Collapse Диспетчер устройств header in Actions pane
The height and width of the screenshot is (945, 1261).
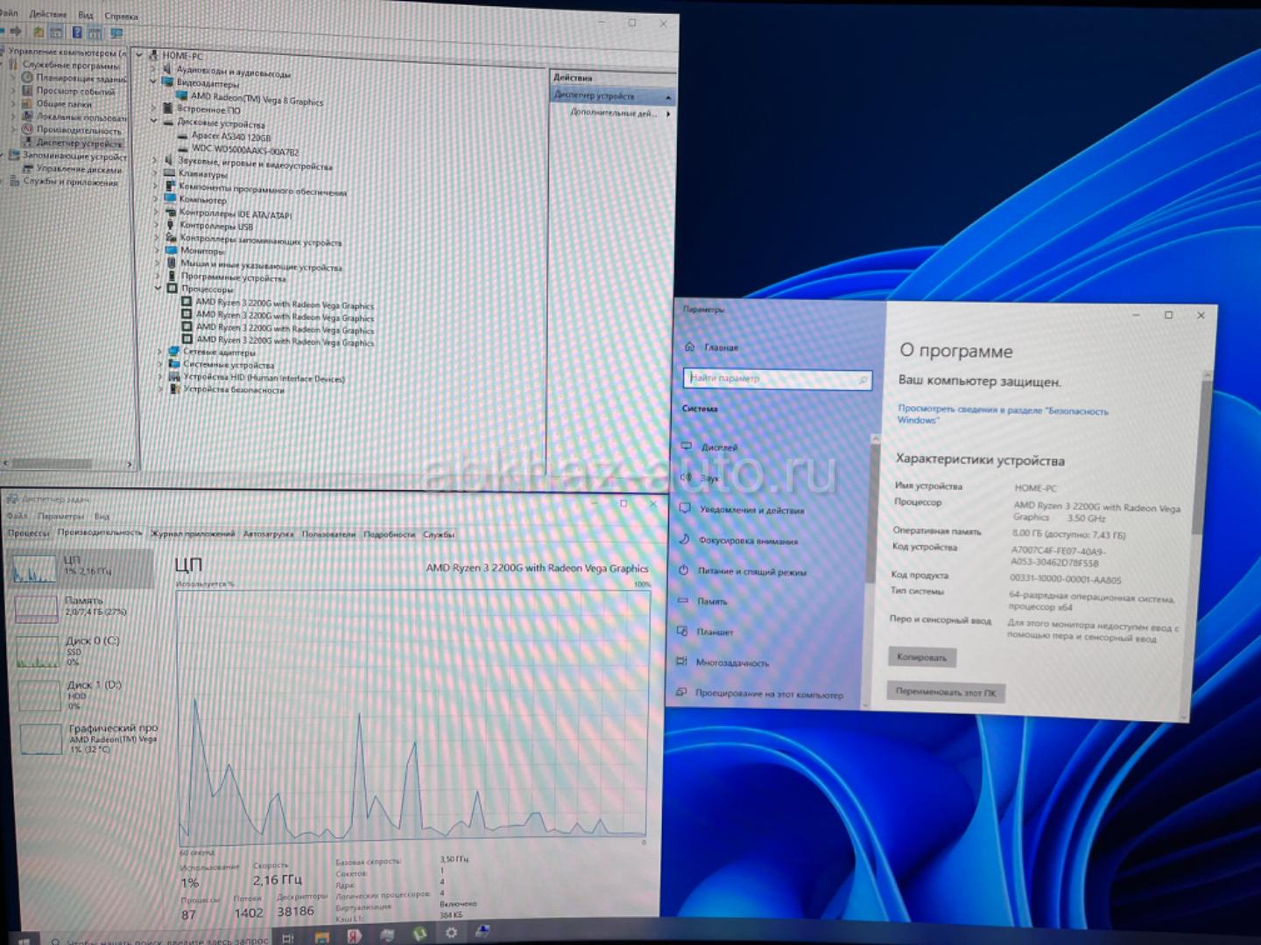[668, 96]
